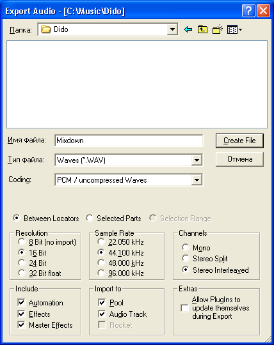This screenshot has height=345, width=274.
Task: Click the help question mark icon
Action: coord(248,11)
